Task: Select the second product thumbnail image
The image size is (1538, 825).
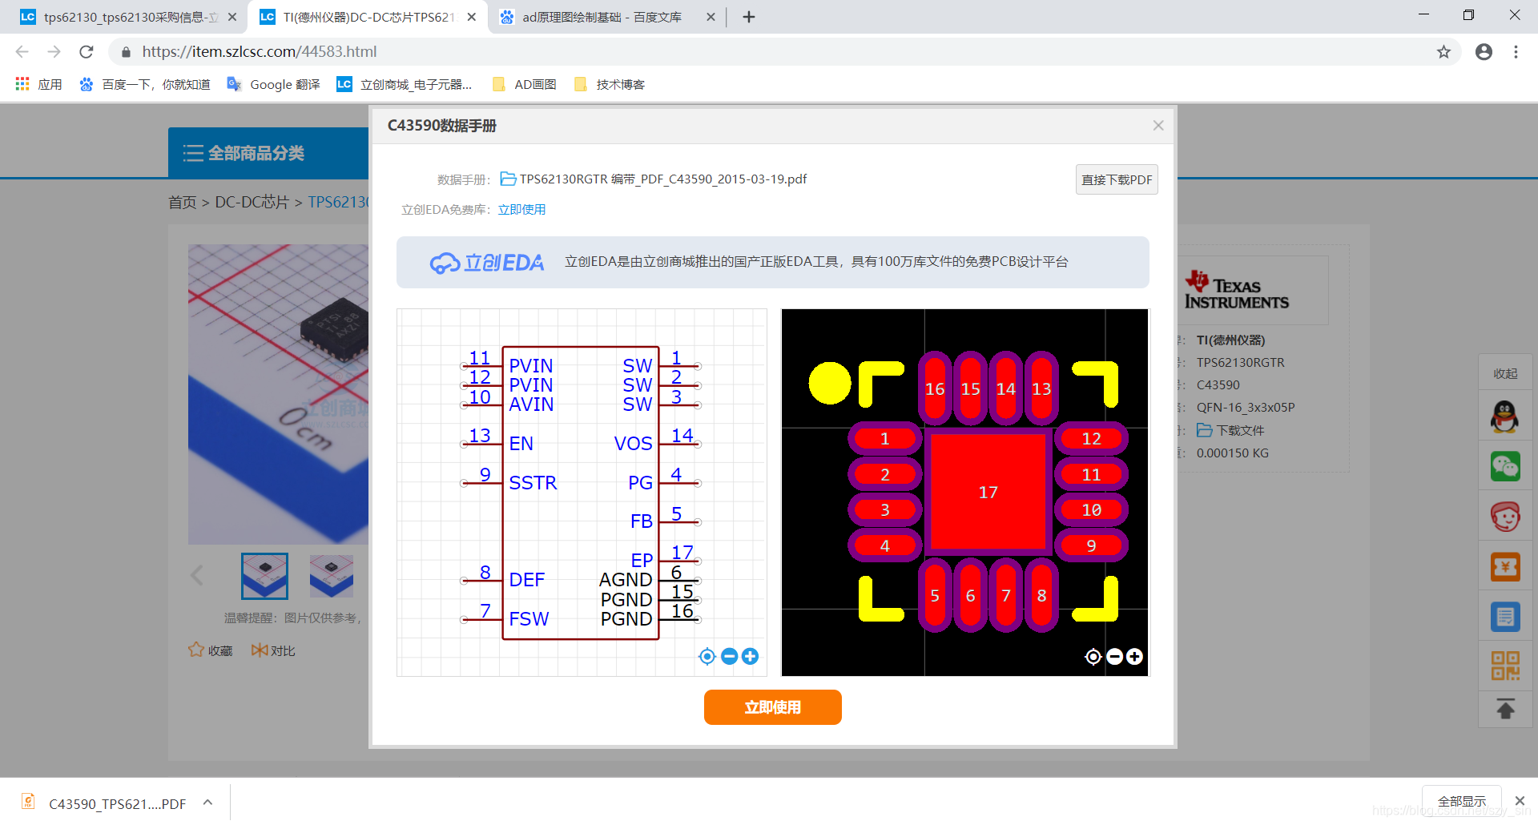Action: coord(332,576)
